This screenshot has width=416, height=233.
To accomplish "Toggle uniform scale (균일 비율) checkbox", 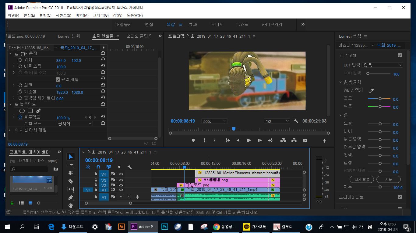I will 58,79.
